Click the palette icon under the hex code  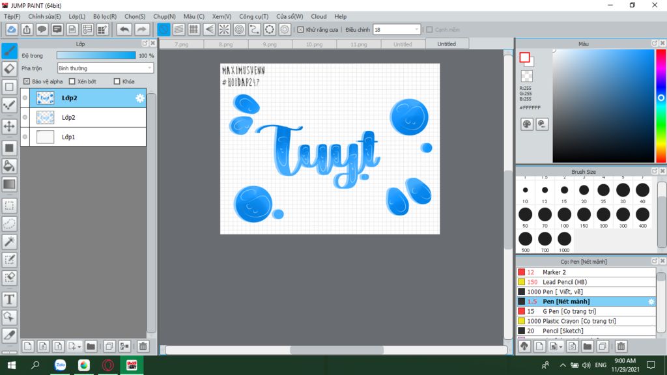(x=526, y=124)
